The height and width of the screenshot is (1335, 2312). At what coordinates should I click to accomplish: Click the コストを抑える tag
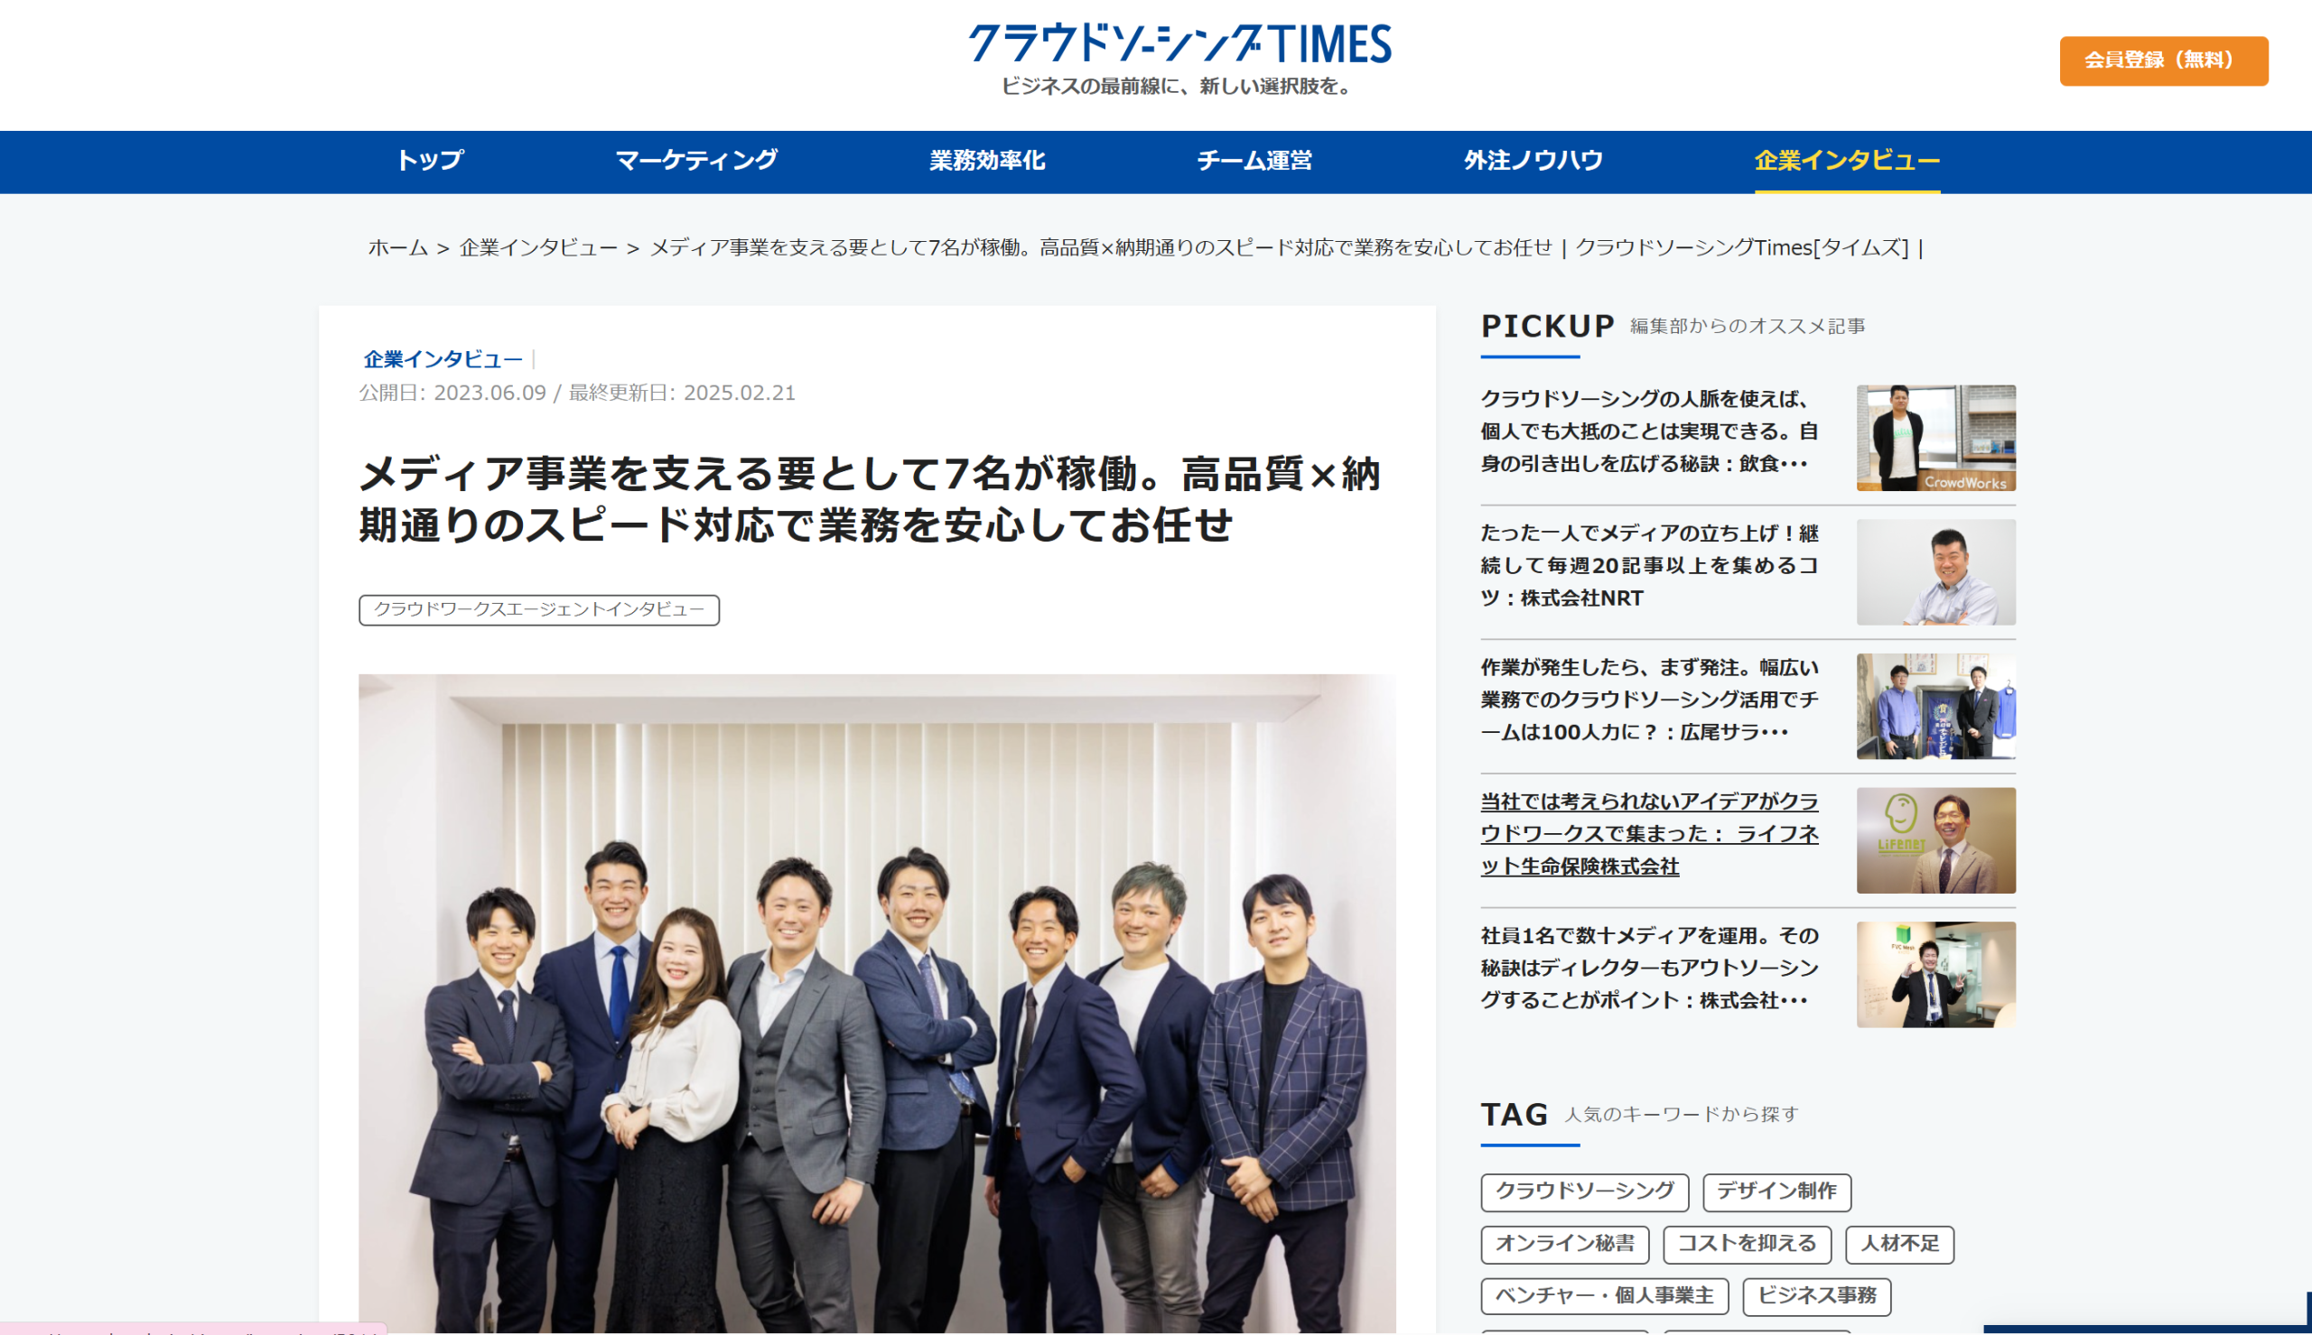click(1746, 1243)
